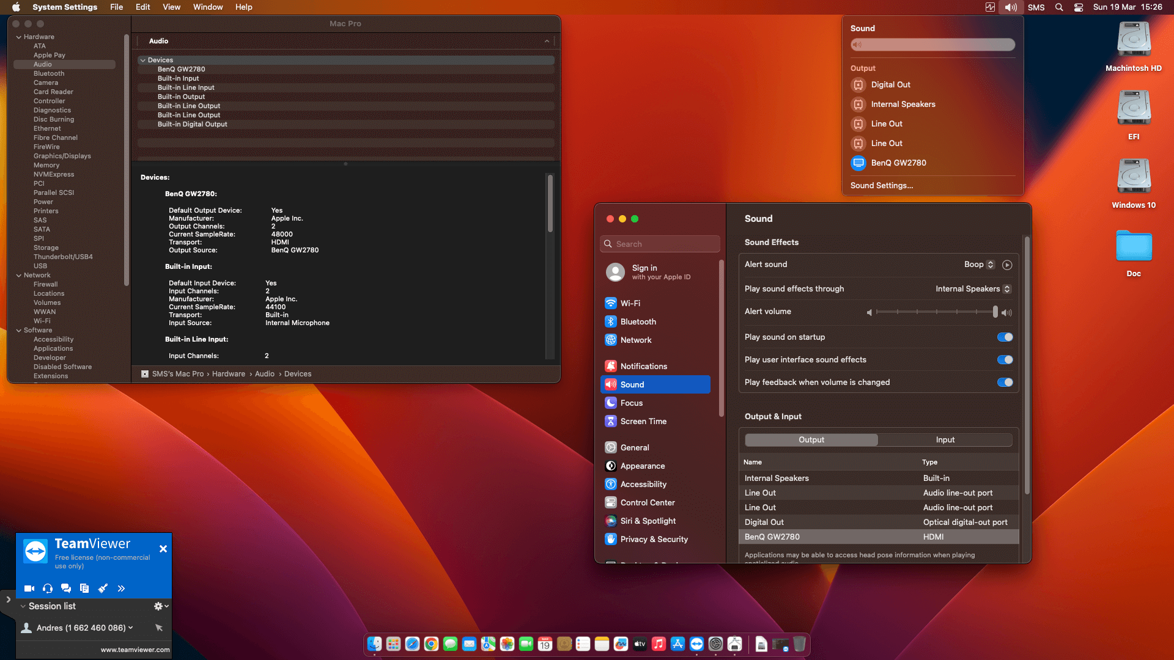The image size is (1174, 660).
Task: Open the Window menu in menu bar
Action: pyautogui.click(x=208, y=7)
